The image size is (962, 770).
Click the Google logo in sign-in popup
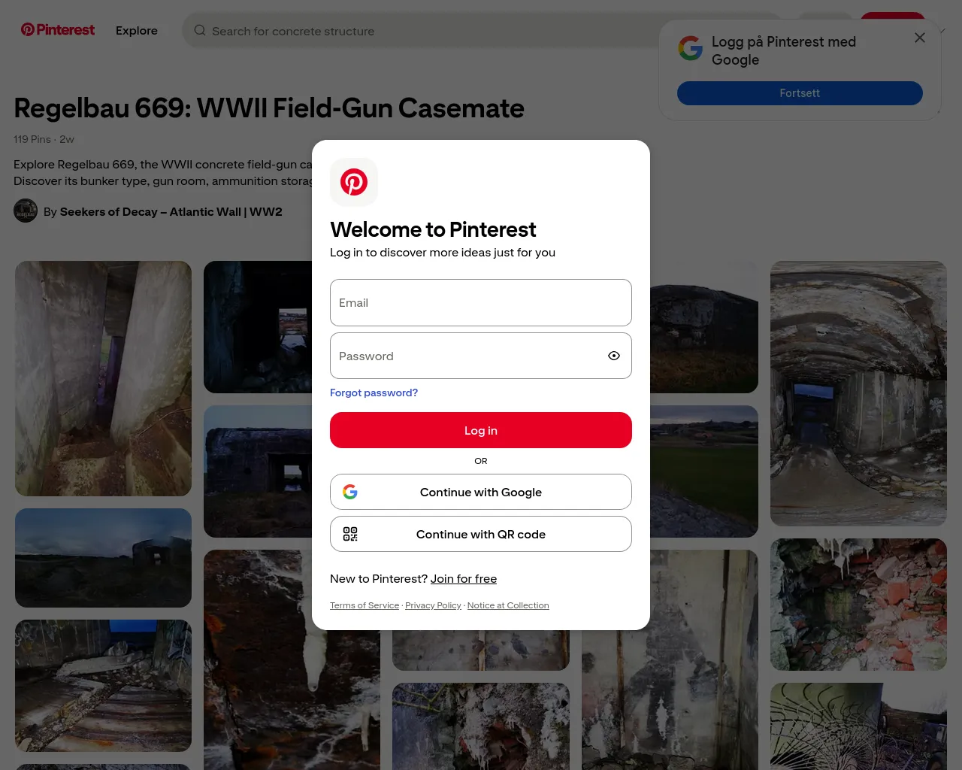[691, 48]
